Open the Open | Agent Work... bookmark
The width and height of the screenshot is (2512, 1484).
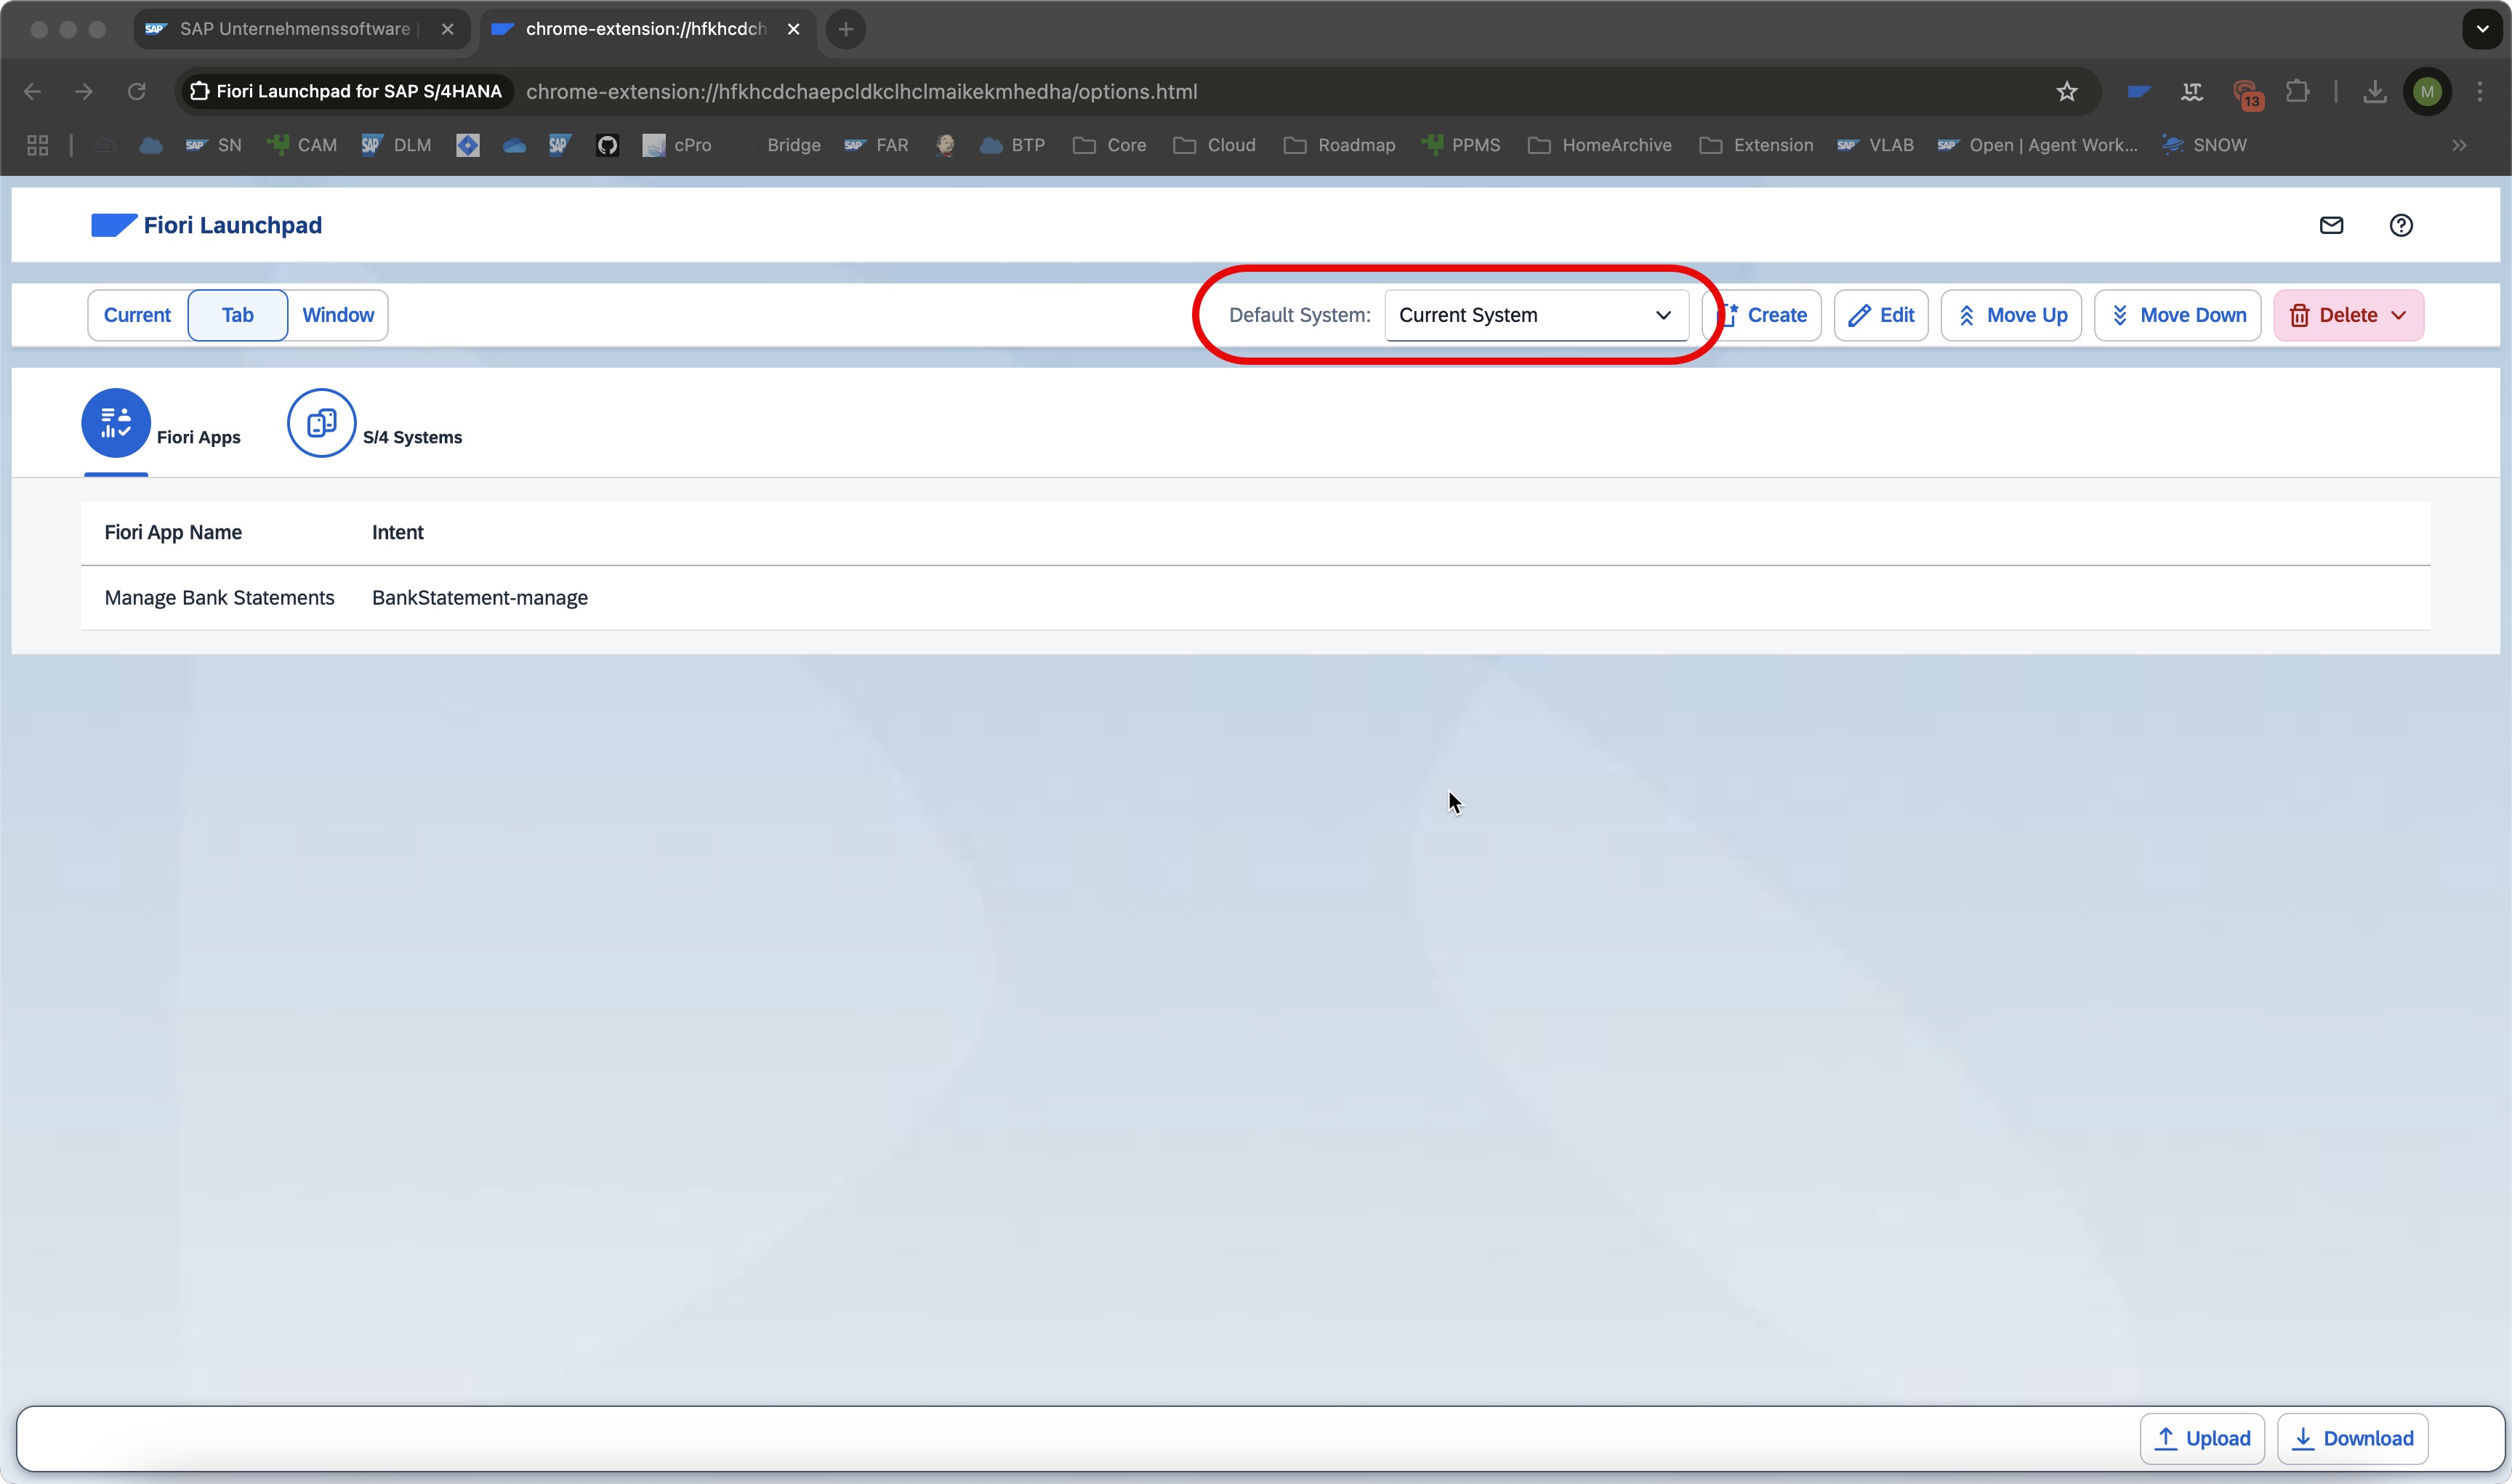[2037, 145]
